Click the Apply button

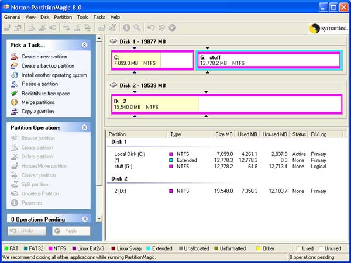[71, 231]
